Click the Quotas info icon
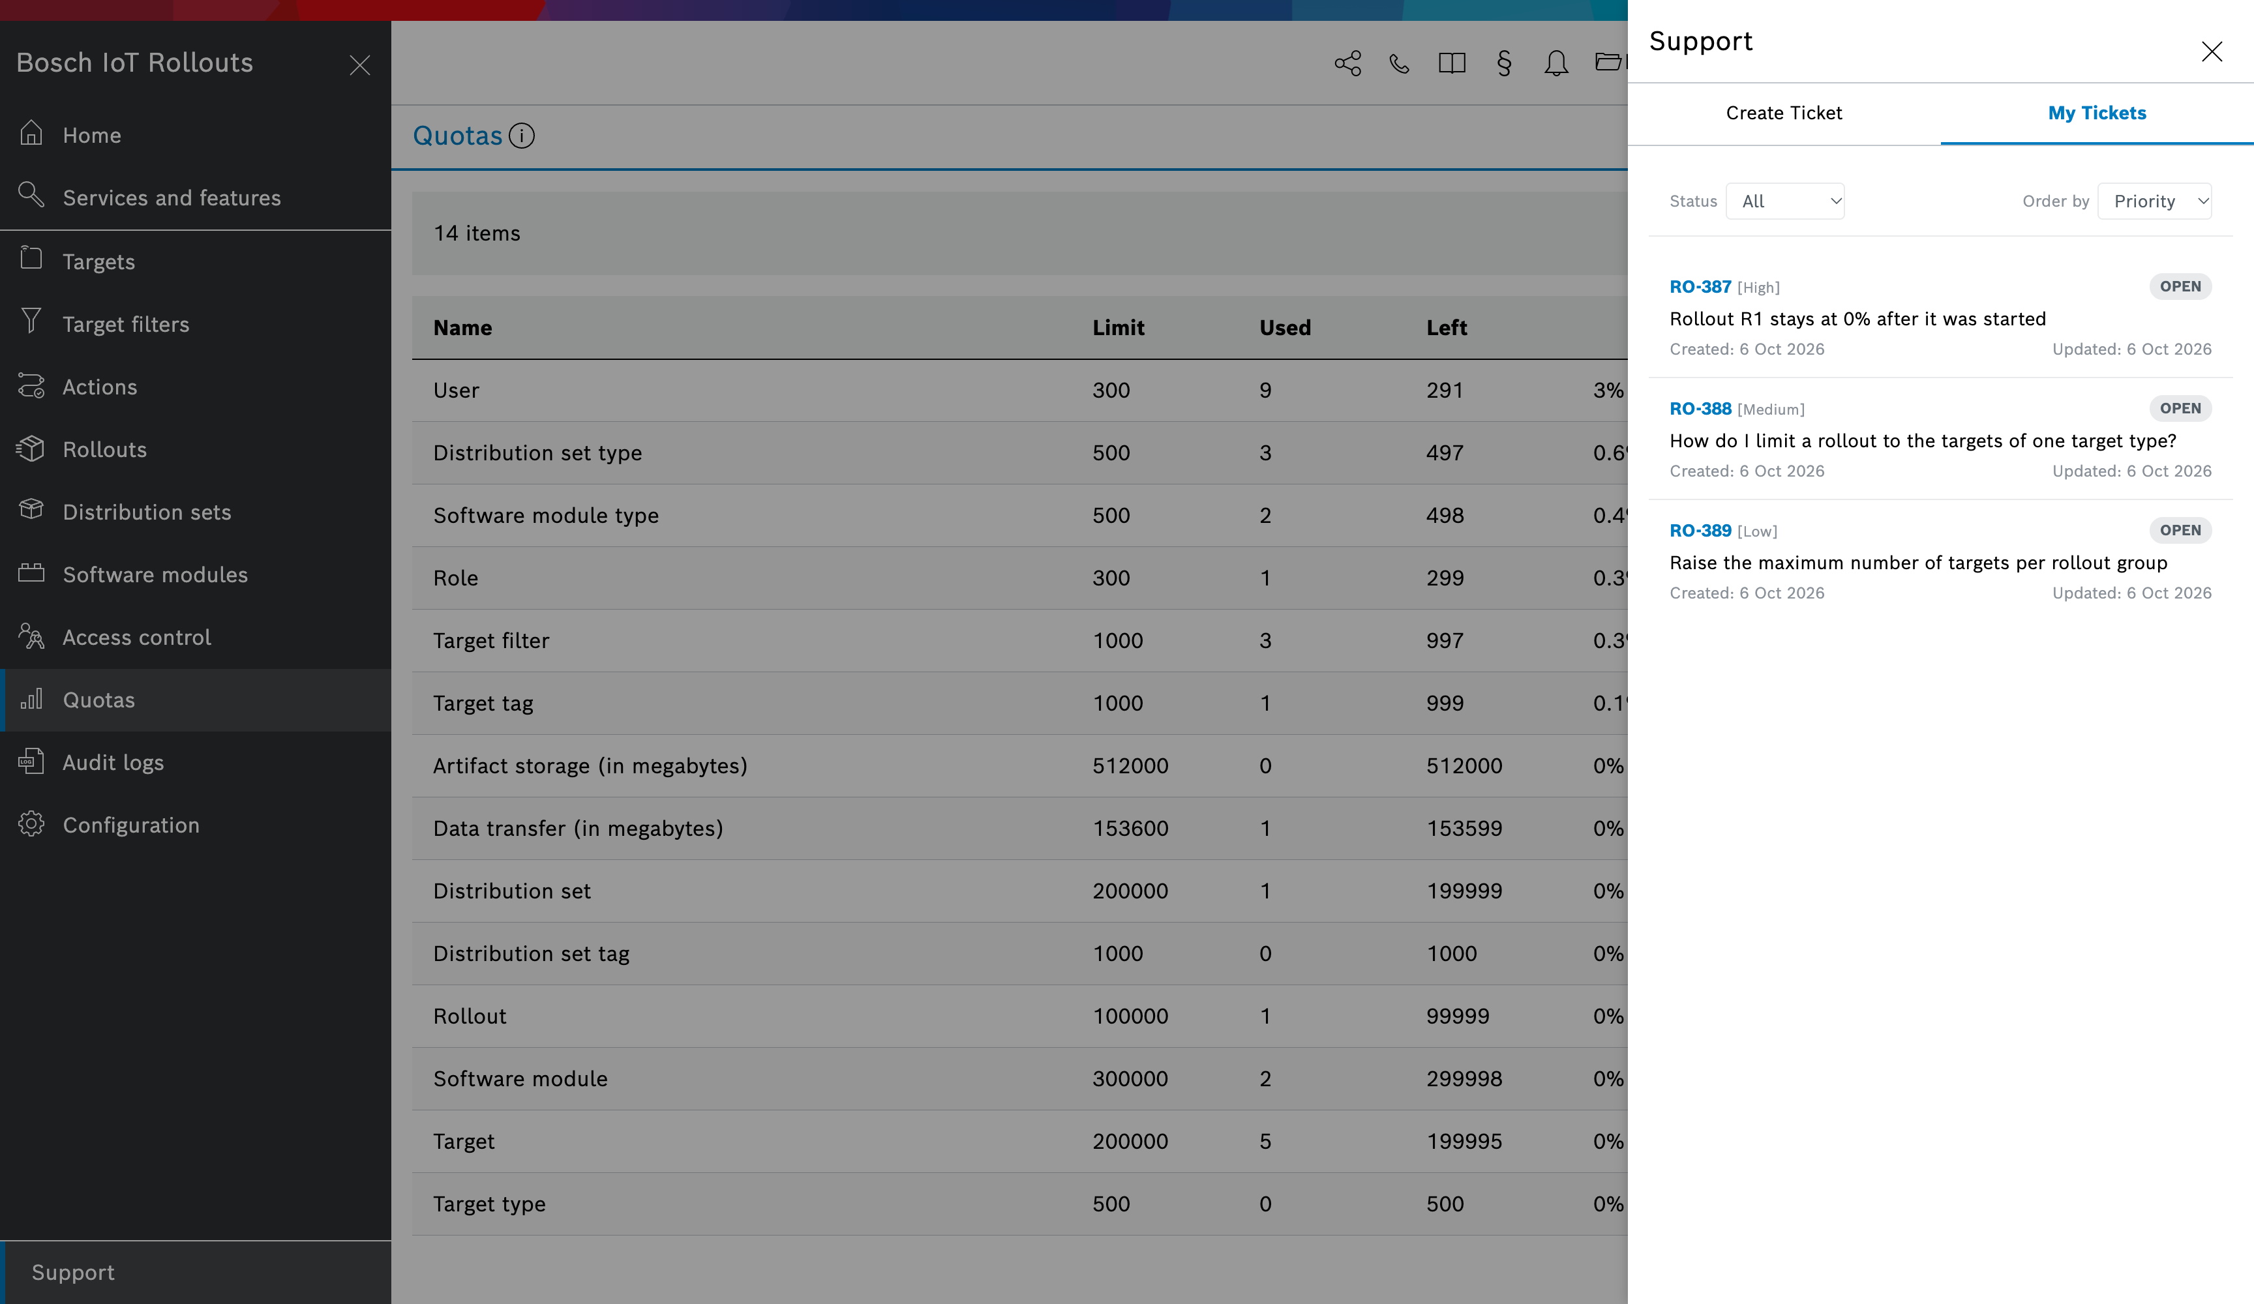This screenshot has height=1304, width=2254. (522, 135)
